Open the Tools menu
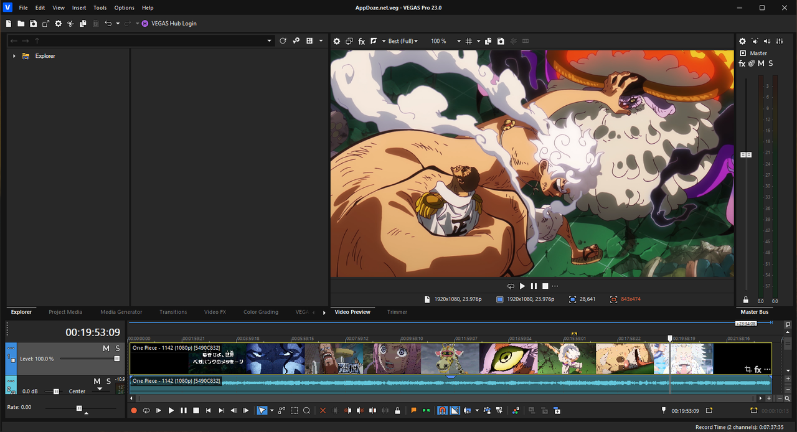Image resolution: width=797 pixels, height=432 pixels. pos(100,8)
